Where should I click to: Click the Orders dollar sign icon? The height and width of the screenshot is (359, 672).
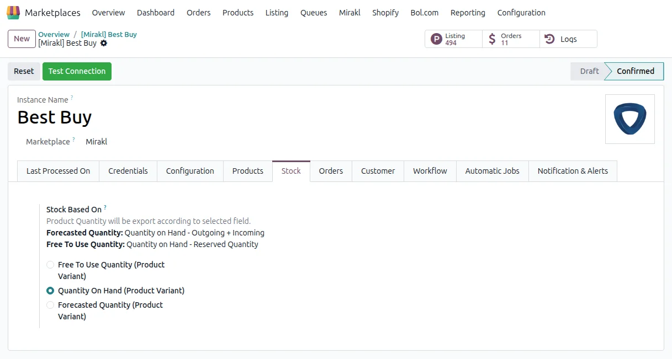coord(492,39)
